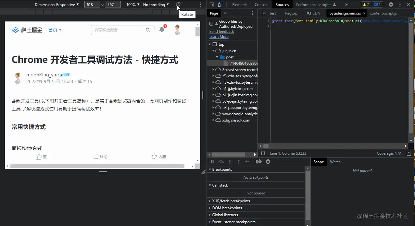Screen dimensions: 415x226
Task: Open the content-script.js file tab
Action: pyautogui.click(x=383, y=13)
